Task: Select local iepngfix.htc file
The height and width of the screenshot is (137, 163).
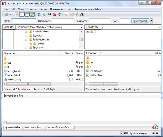Action: 14,71
